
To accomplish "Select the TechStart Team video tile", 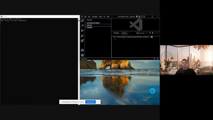I will [186, 60].
